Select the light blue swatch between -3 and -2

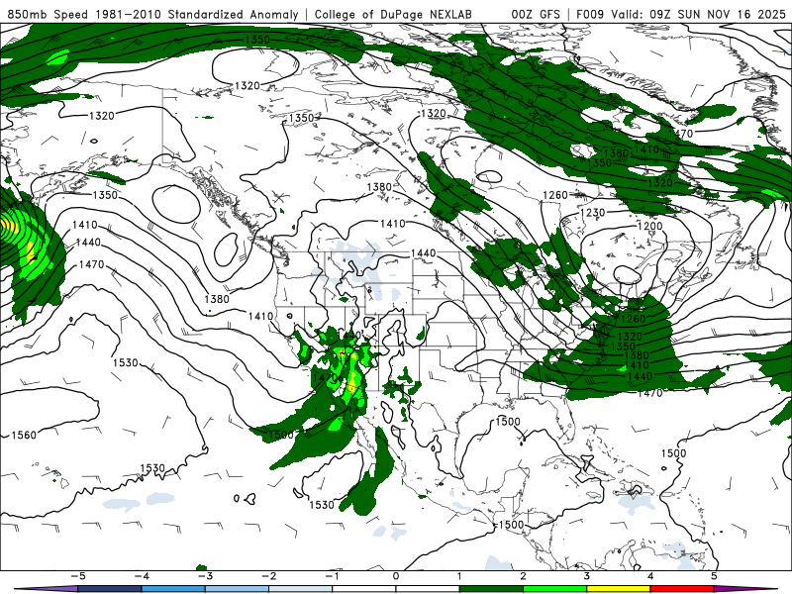click(x=237, y=589)
